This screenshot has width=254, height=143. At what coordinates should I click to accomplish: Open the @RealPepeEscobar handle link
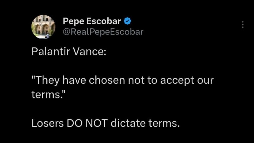point(103,32)
